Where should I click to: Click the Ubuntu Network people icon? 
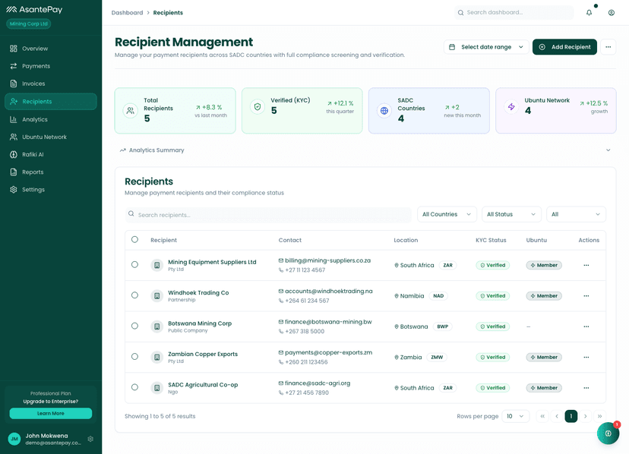point(13,137)
